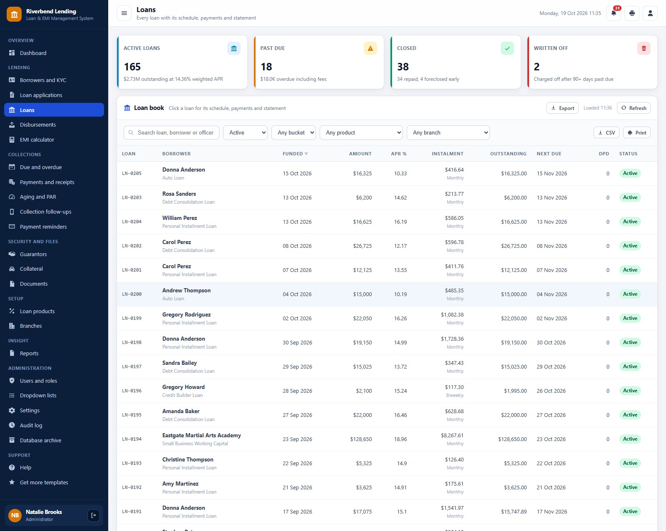The image size is (666, 531).
Task: Click borrower Gregory Howard
Action: (184, 387)
